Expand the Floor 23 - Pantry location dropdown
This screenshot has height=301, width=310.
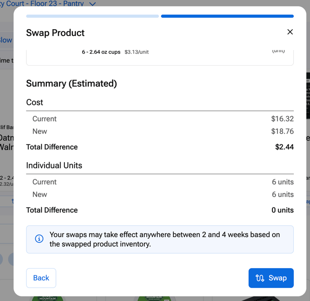[93, 4]
